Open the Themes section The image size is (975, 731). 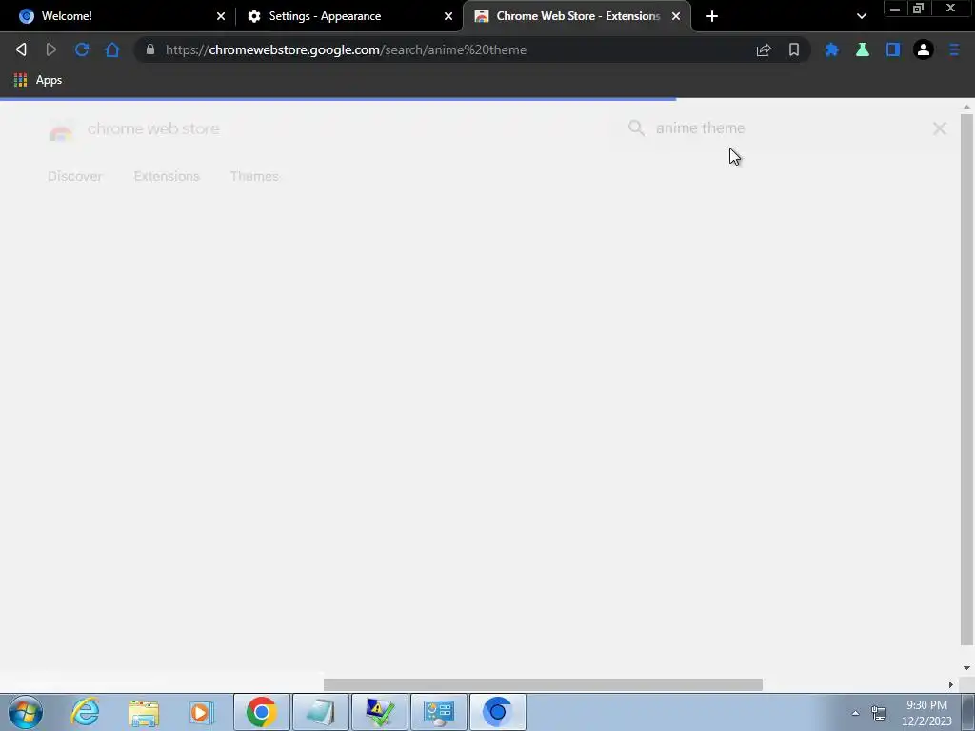click(x=254, y=176)
